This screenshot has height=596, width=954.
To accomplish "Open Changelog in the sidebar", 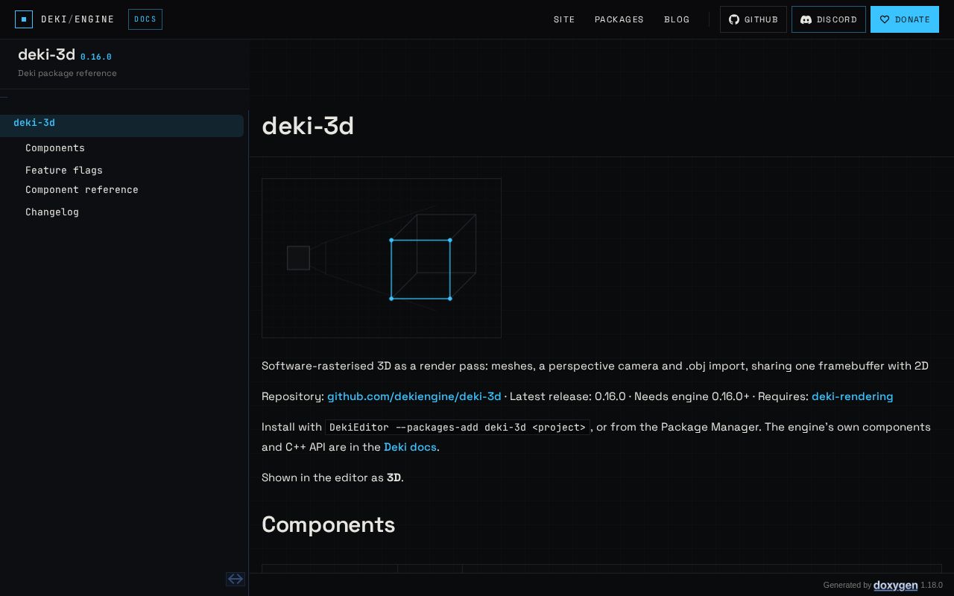I will click(x=52, y=212).
